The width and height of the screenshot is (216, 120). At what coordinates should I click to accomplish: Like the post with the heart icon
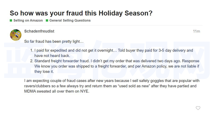(198, 108)
